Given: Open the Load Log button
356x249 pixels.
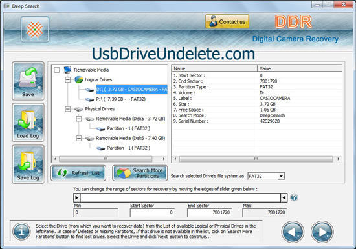Looking at the screenshot, I should [x=28, y=123].
